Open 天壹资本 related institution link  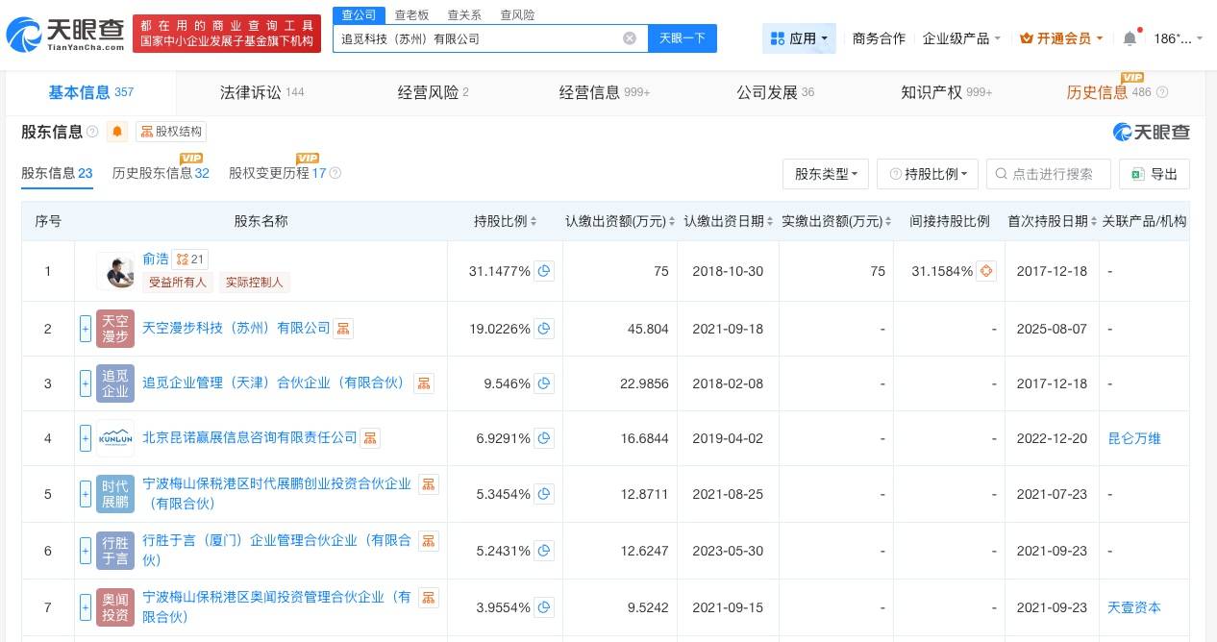(1134, 607)
